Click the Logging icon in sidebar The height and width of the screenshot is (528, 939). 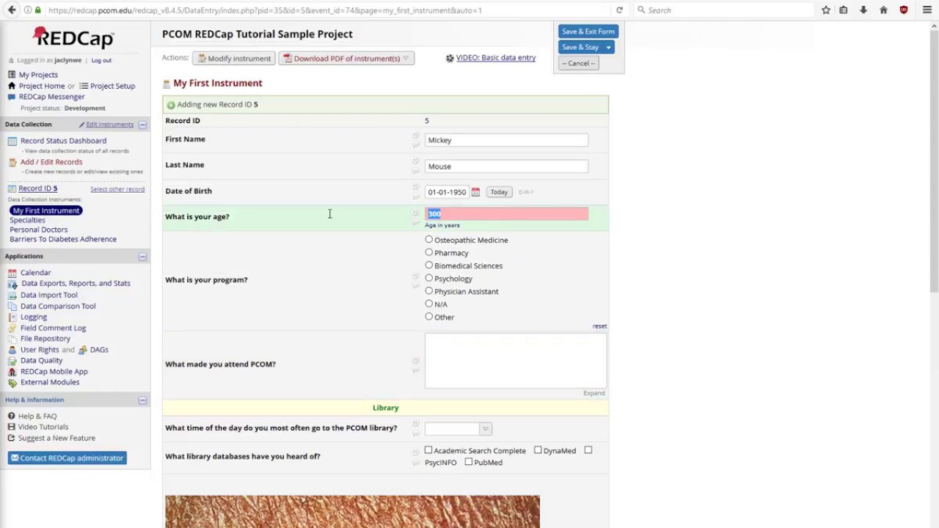tap(12, 317)
